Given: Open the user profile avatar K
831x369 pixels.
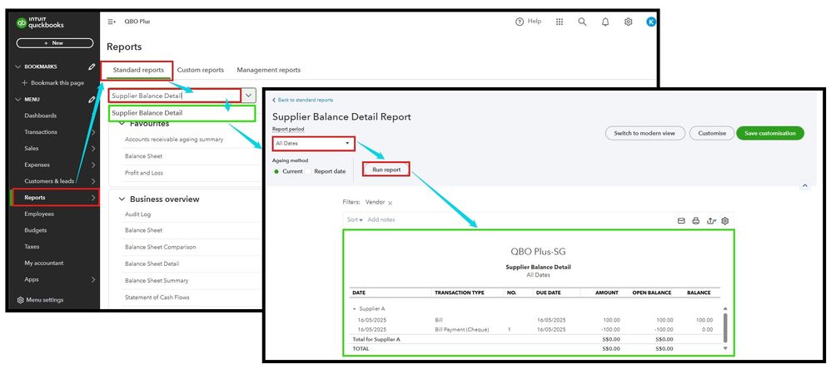Looking at the screenshot, I should click(651, 22).
